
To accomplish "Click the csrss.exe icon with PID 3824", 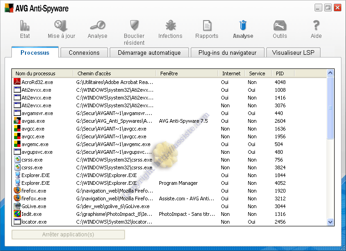I will 17,167.
